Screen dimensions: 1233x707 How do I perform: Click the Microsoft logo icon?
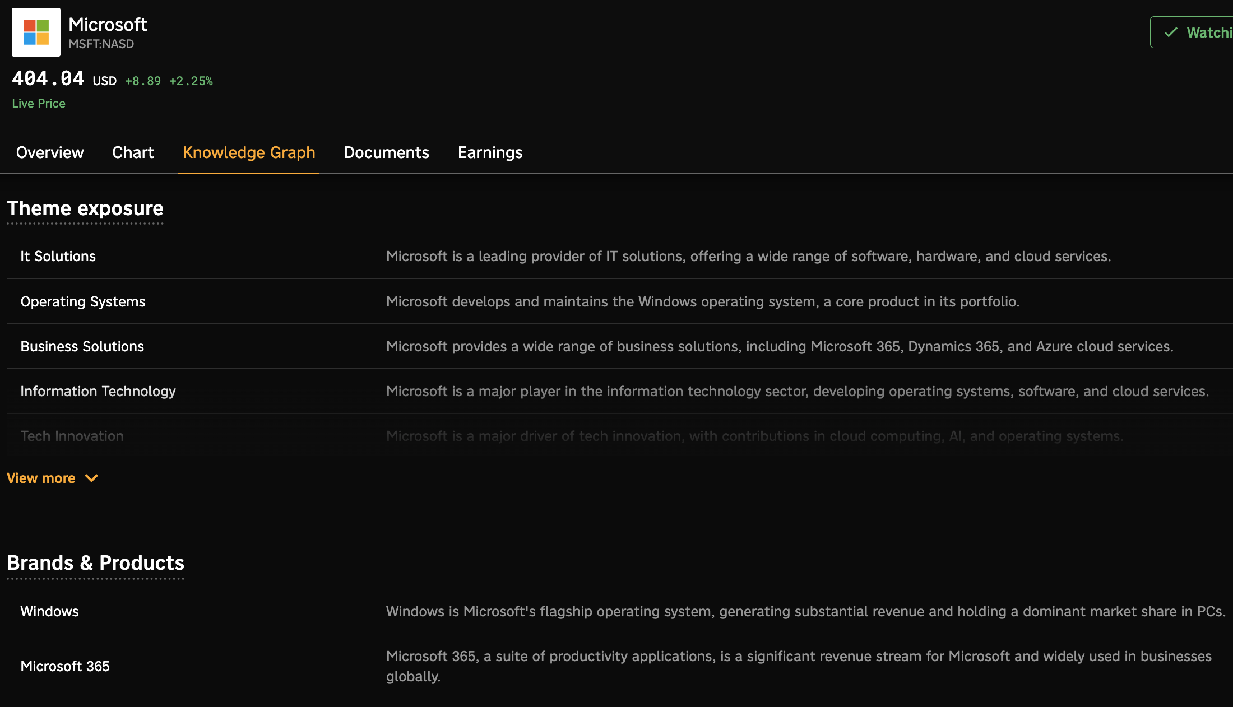[x=36, y=32]
